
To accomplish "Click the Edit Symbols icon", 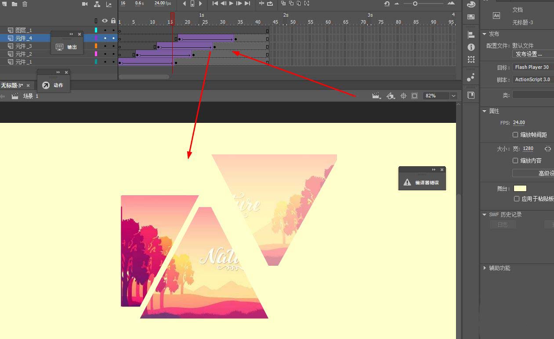I will 390,96.
